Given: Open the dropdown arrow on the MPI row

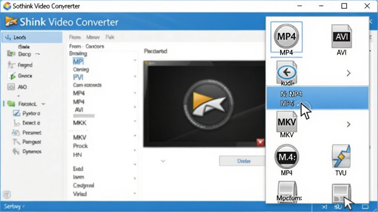Looking at the screenshot, I should [135, 60].
